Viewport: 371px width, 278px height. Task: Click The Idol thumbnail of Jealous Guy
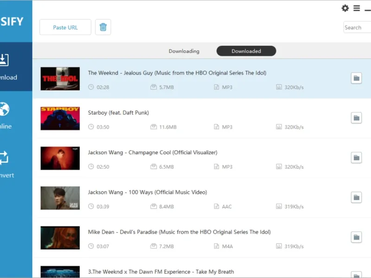60,79
